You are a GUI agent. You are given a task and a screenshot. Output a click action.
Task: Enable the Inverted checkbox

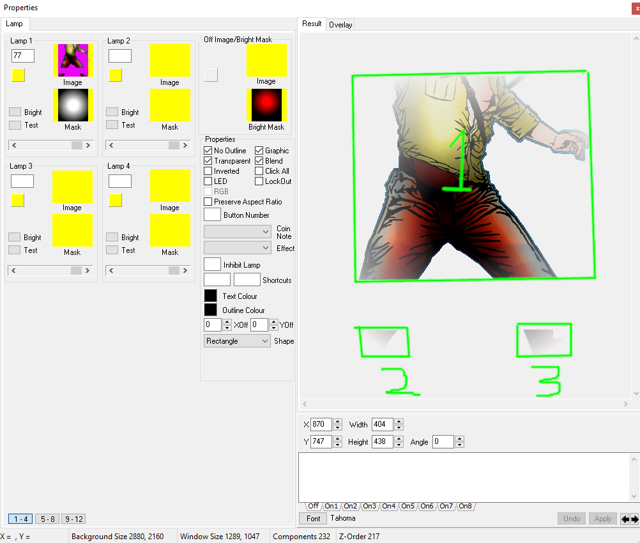coord(208,171)
